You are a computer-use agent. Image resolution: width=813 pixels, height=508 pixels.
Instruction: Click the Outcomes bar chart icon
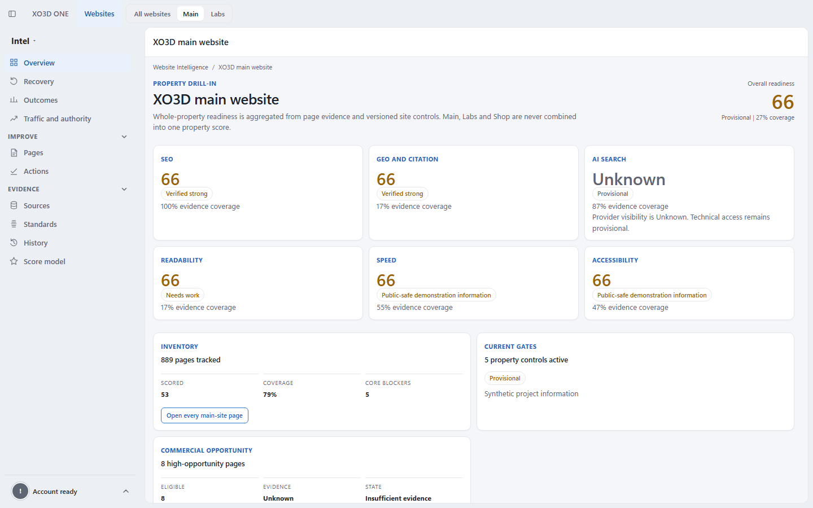tap(14, 100)
